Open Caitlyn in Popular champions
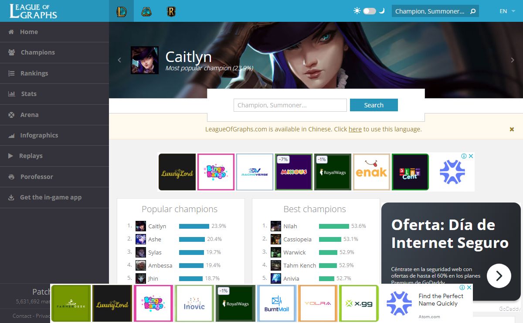 (x=157, y=226)
